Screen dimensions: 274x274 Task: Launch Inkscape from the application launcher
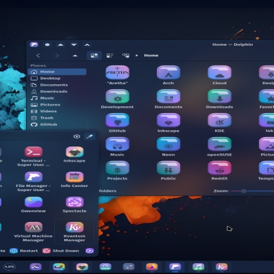[x=75, y=155]
